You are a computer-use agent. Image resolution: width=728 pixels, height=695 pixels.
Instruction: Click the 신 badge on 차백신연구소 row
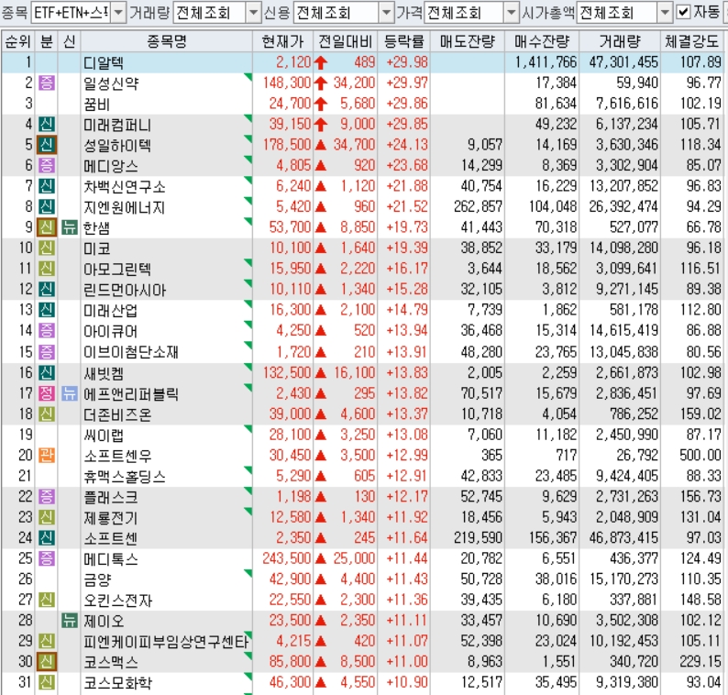tap(47, 186)
